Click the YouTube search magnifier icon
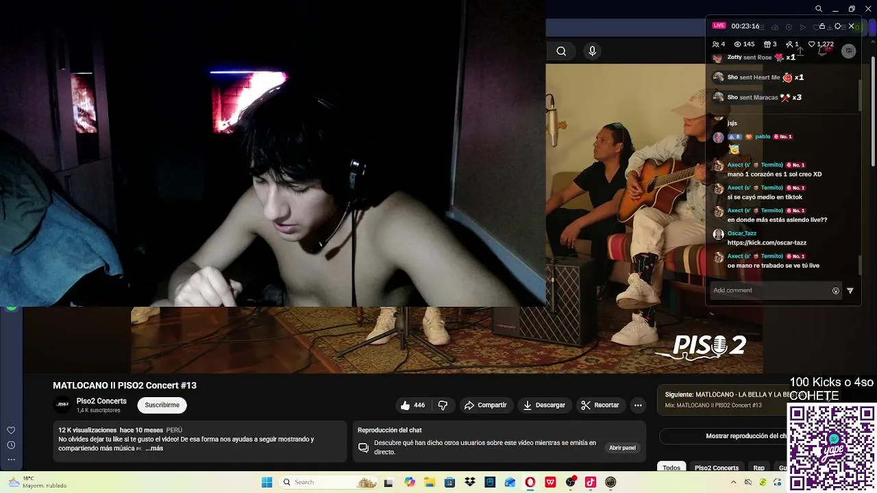Screen dimensions: 877x493 pyautogui.click(x=561, y=51)
